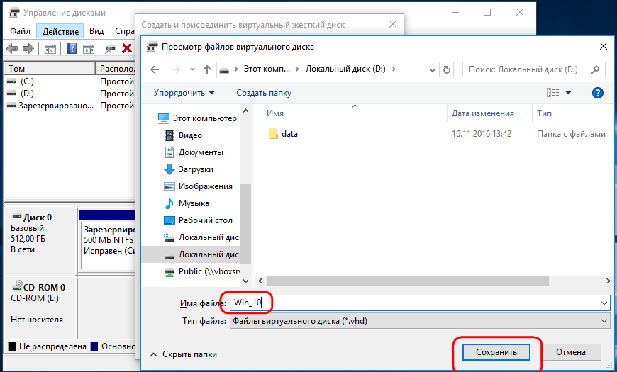Expand the Имя файла combo box arrow

point(604,303)
